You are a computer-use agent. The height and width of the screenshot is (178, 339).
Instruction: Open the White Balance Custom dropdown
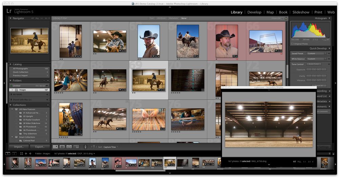[x=317, y=59]
